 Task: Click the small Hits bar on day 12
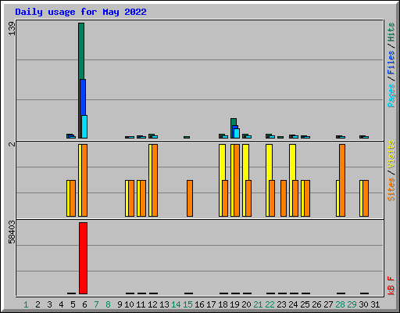151,135
